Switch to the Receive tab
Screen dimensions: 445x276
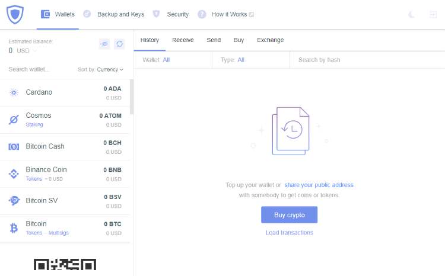tap(183, 40)
